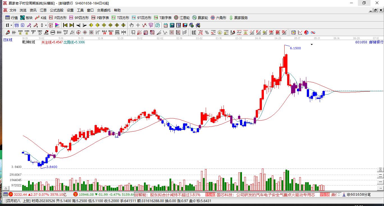Select the circled 金 golden ratio icon
Screen dimensions: 384x206
(220, 32)
